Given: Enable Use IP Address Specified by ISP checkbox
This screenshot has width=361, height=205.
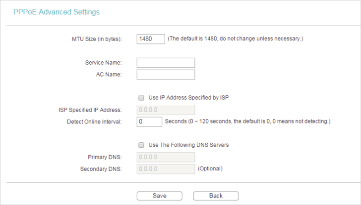Looking at the screenshot, I should pos(141,98).
